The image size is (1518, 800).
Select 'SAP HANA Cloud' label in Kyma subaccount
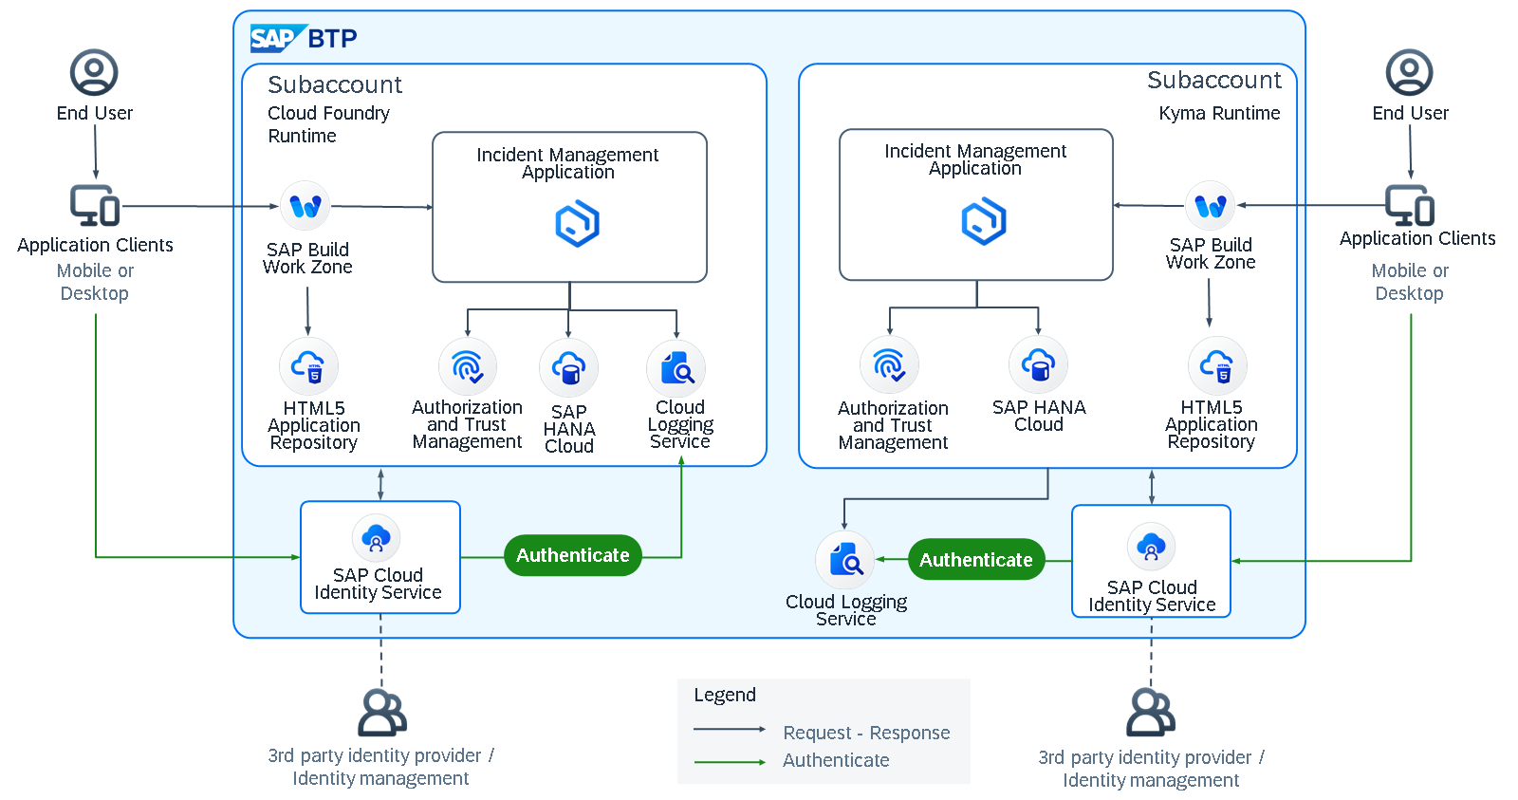pyautogui.click(x=1039, y=416)
